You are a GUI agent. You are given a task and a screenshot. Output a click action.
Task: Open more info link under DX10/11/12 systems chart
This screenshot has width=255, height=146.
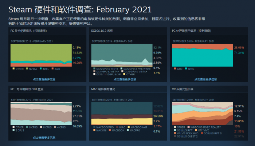125,79
